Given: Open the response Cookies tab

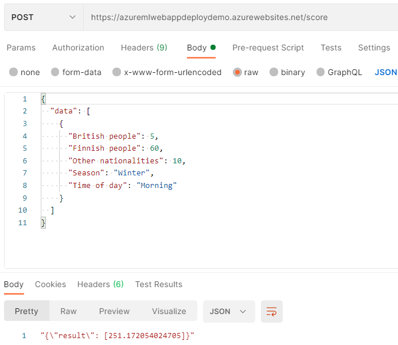Looking at the screenshot, I should [50, 284].
